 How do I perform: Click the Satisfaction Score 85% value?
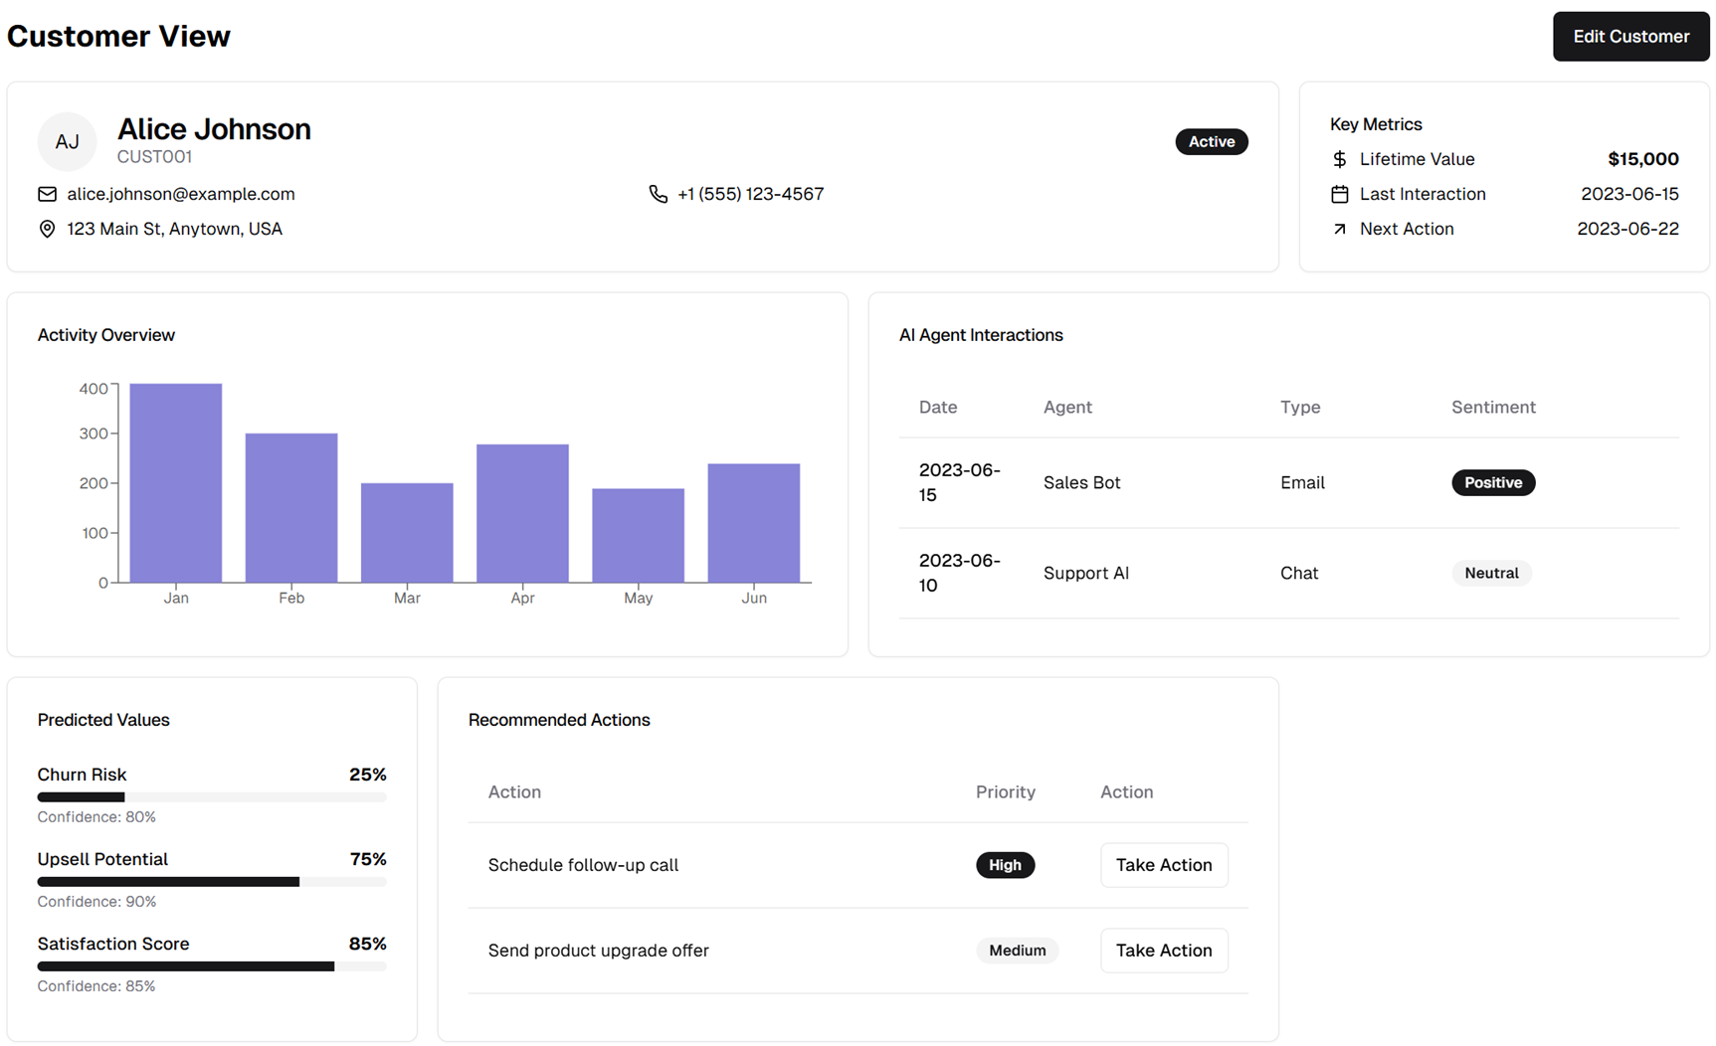[367, 944]
